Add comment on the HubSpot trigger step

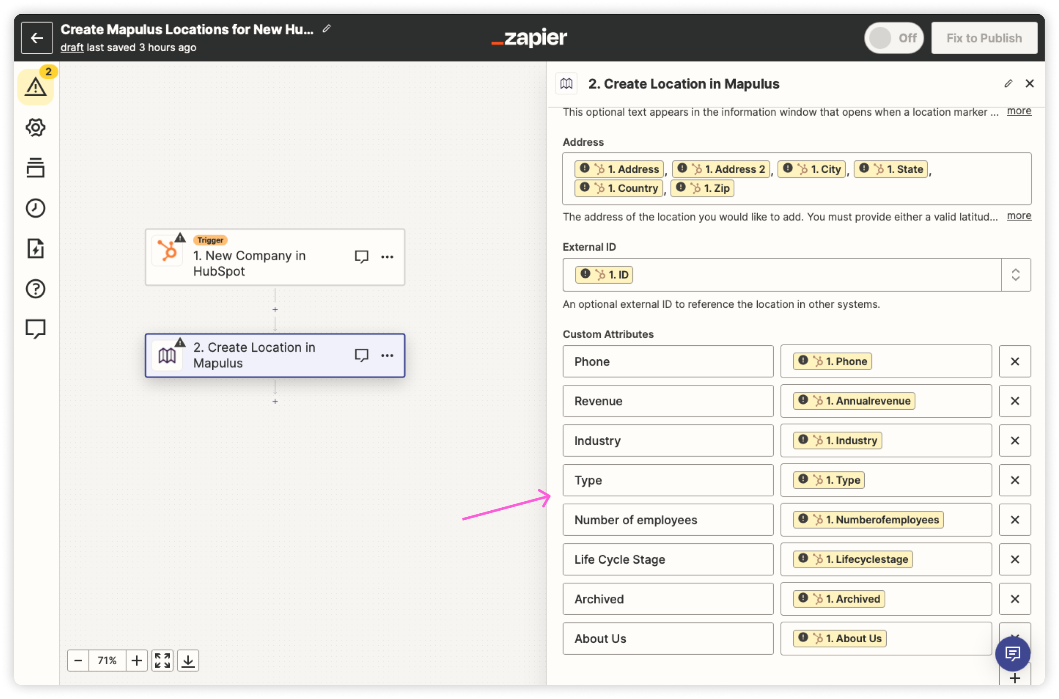361,257
